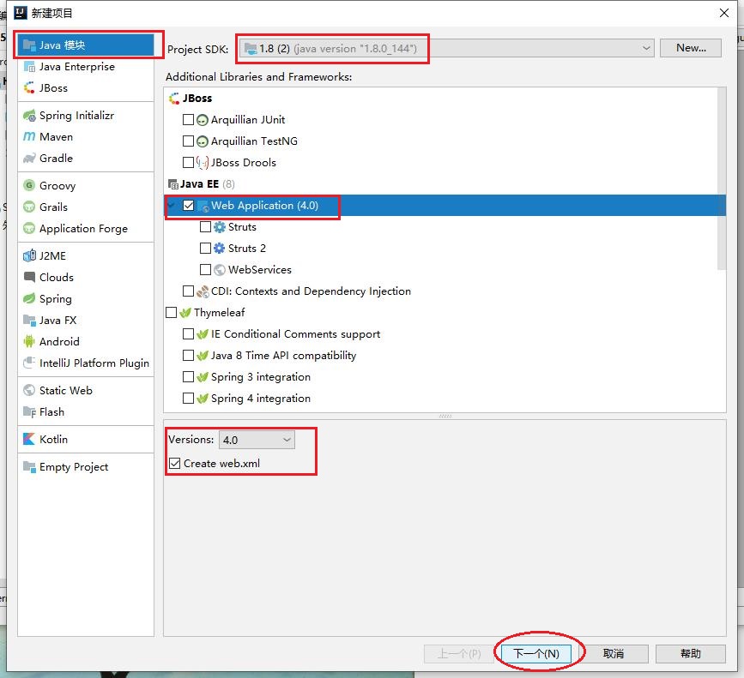Click the JBoss icon in project types
Viewport: 744px width, 678px height.
[x=29, y=88]
